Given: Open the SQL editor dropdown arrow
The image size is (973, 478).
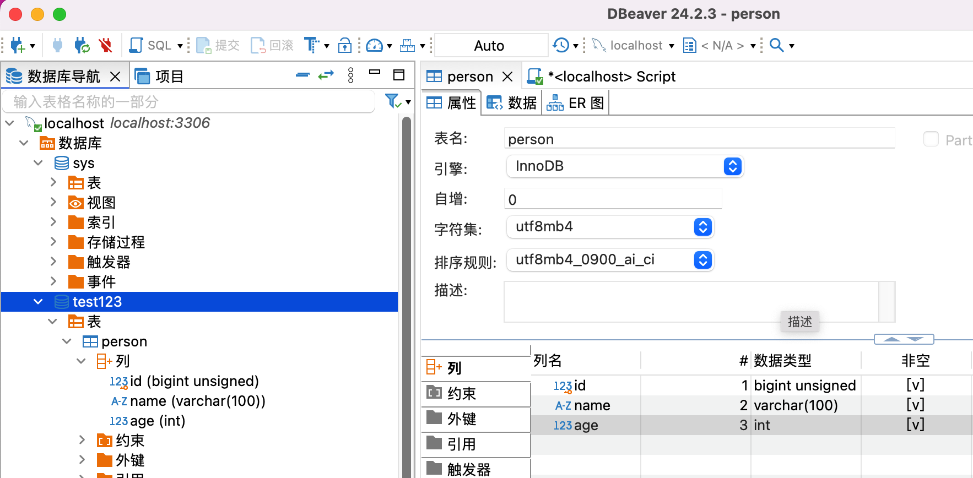Looking at the screenshot, I should click(x=180, y=46).
